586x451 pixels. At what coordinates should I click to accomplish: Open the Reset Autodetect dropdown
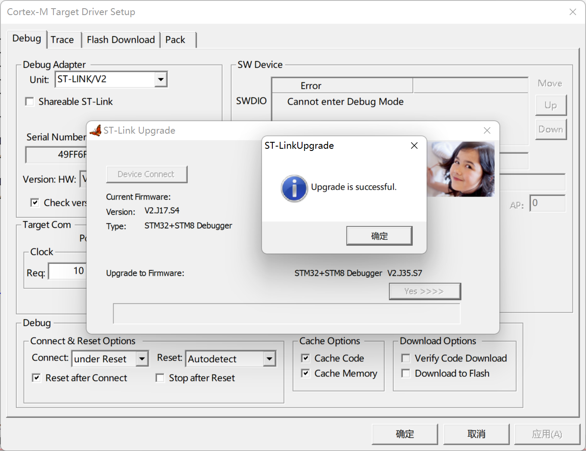269,359
